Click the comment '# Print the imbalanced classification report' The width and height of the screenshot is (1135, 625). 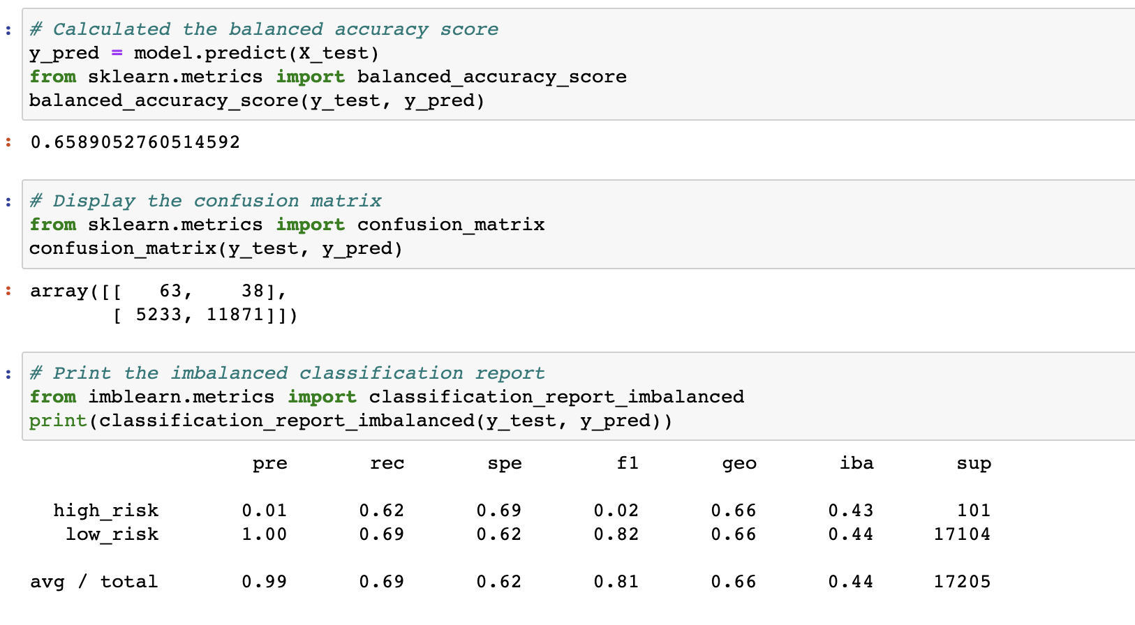point(287,373)
